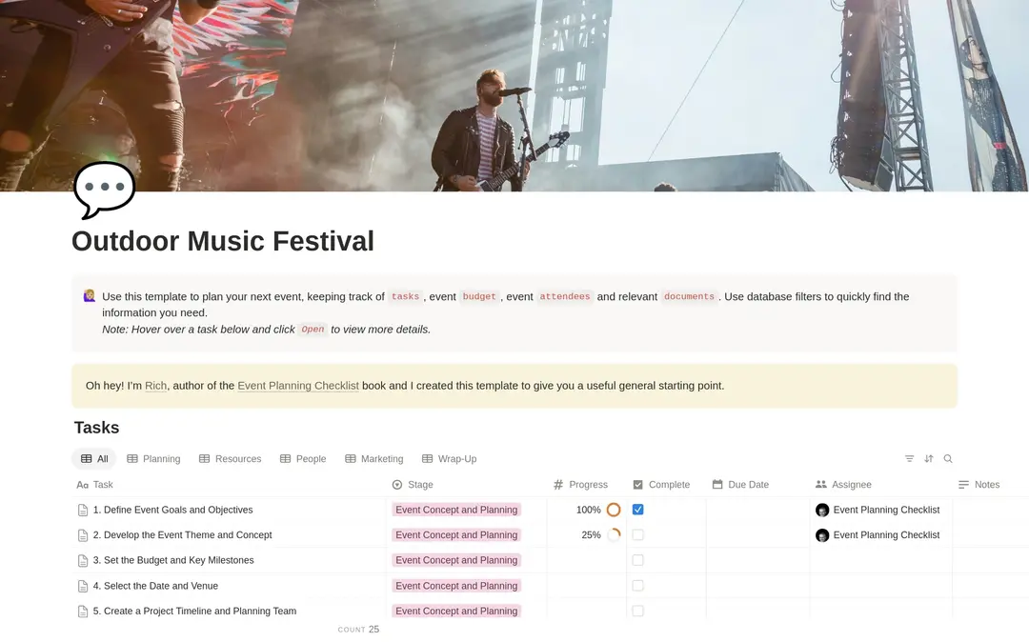The image size is (1029, 642).
Task: Open the Task column header menu
Action: (x=229, y=485)
